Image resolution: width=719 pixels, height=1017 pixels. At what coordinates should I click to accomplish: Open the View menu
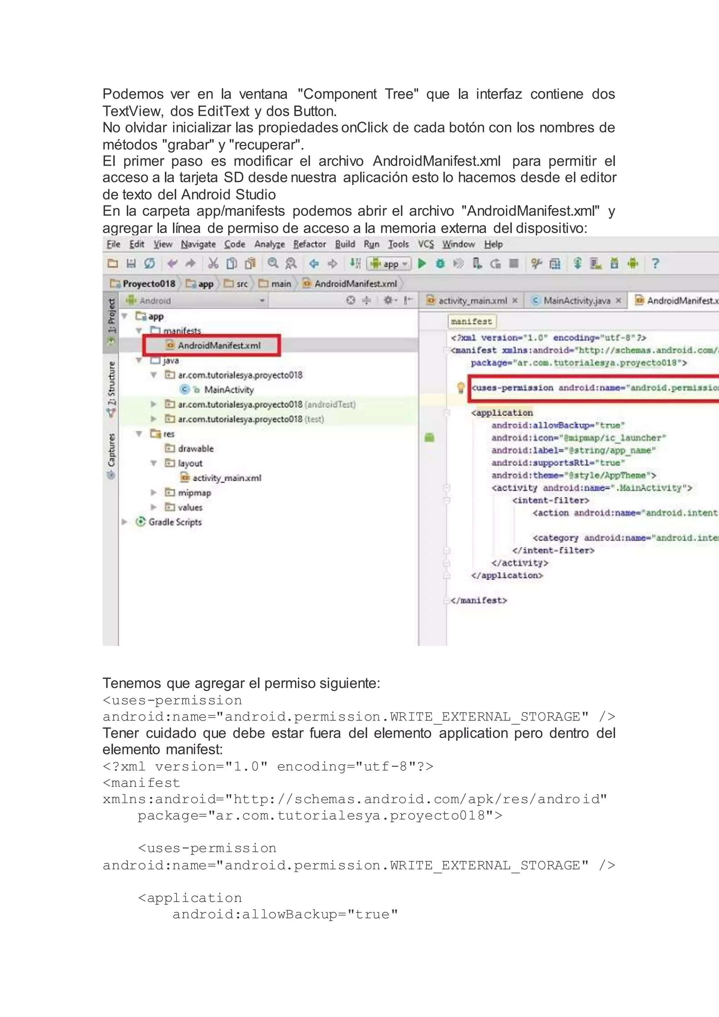(163, 244)
